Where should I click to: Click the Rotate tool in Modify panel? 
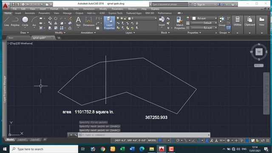click(x=56, y=18)
